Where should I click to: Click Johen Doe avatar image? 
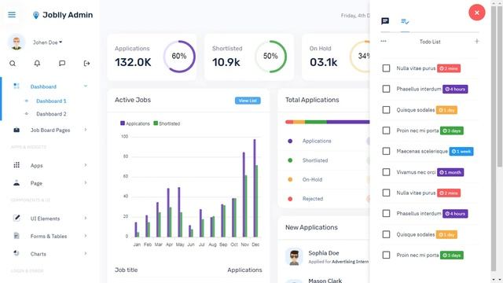coord(16,42)
